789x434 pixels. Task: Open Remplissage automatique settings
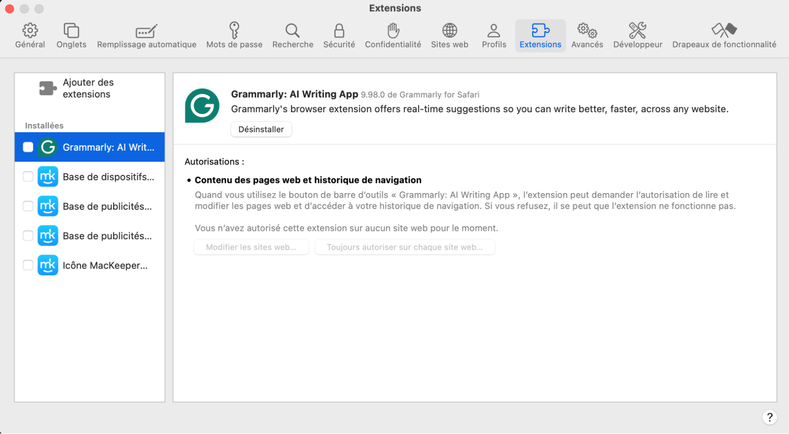tap(146, 36)
